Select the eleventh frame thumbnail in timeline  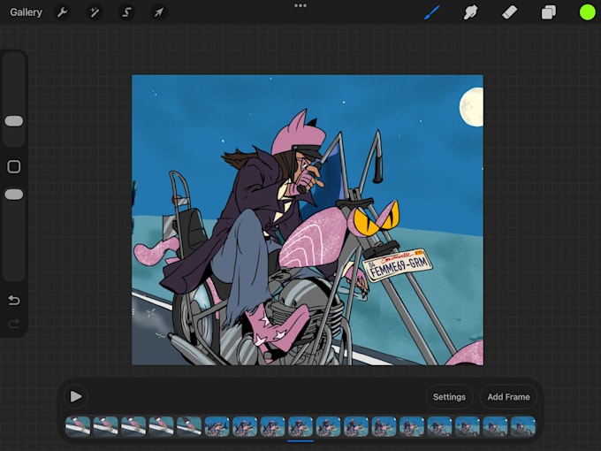point(356,426)
